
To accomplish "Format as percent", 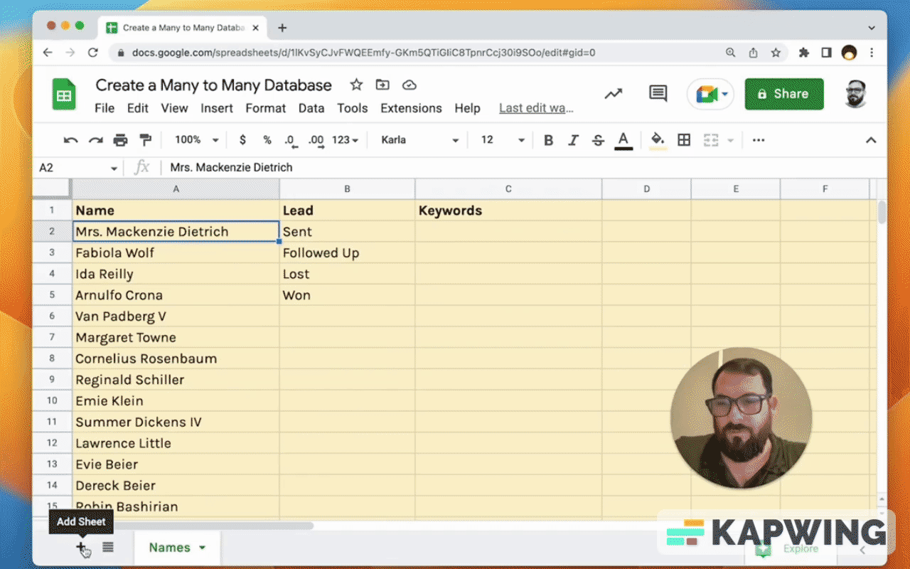I will tap(267, 140).
